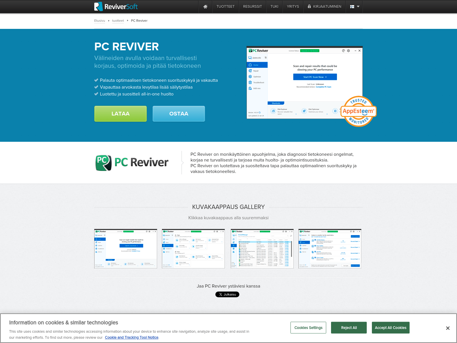457x343 pixels.
Task: Click the PC REVIVER heading
Action: (127, 47)
